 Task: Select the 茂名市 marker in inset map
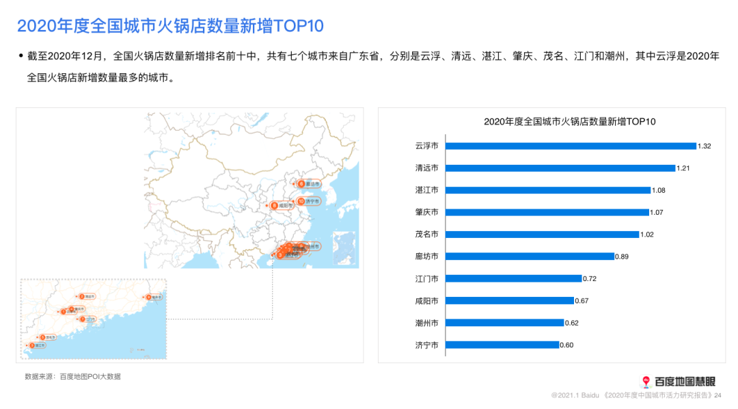click(x=43, y=337)
